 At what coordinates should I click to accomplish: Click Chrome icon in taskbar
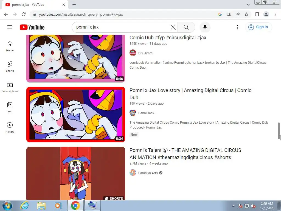click(x=75, y=206)
